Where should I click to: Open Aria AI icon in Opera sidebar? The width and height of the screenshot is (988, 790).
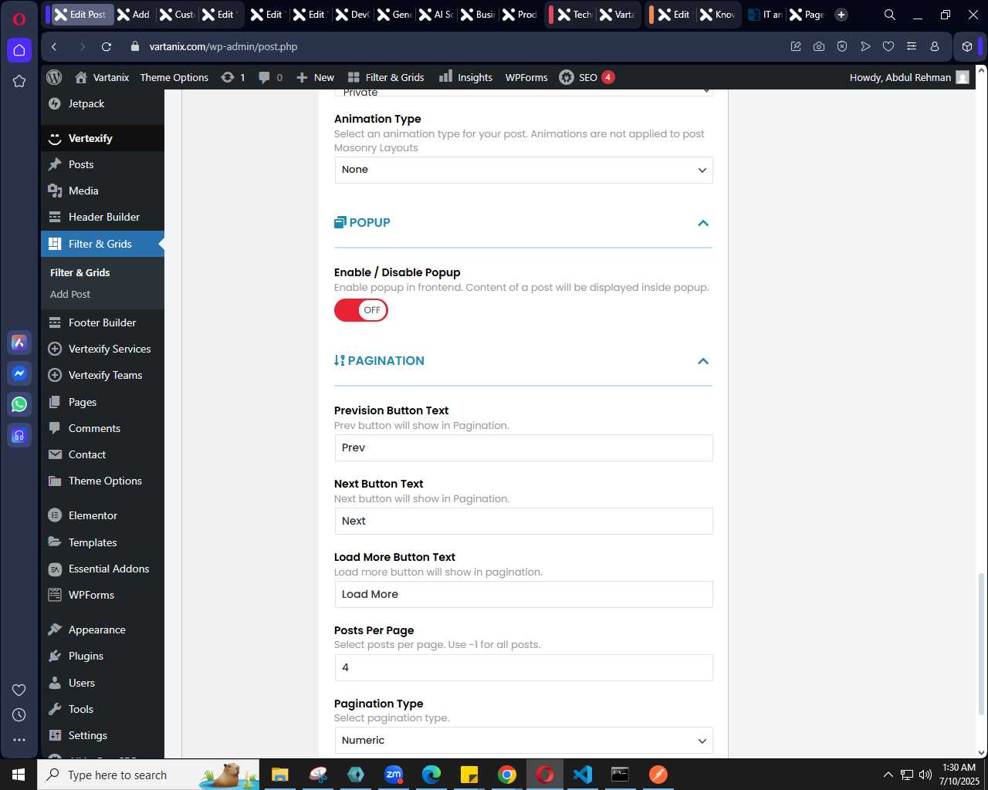point(19,343)
